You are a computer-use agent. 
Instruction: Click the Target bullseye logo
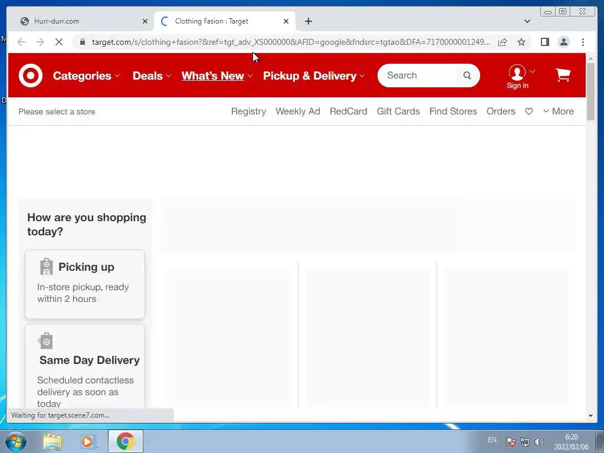(x=31, y=75)
